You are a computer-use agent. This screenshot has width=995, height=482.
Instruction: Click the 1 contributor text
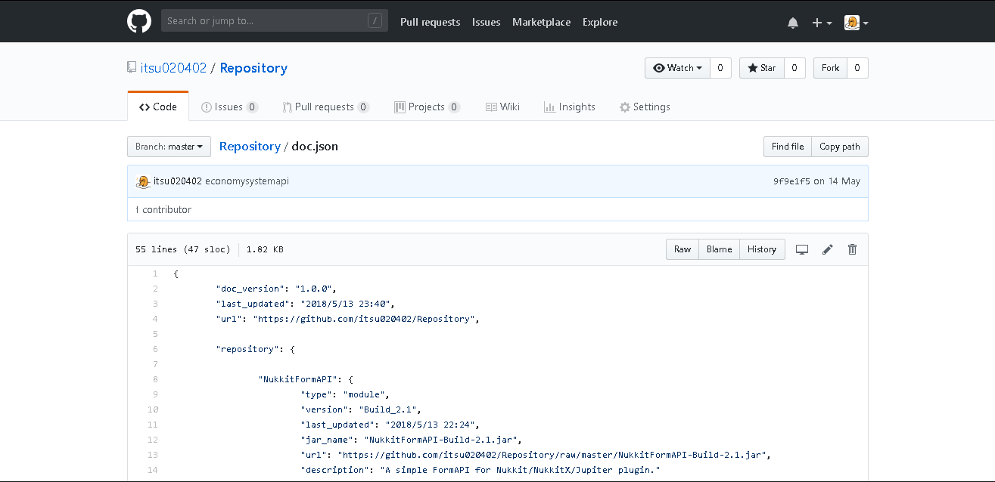click(x=163, y=209)
